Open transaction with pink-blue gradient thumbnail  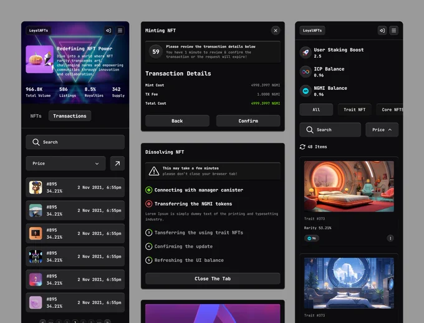75,279
